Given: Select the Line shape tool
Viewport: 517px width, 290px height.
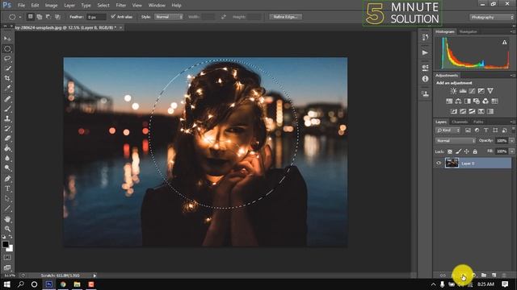Looking at the screenshot, I should point(7,209).
